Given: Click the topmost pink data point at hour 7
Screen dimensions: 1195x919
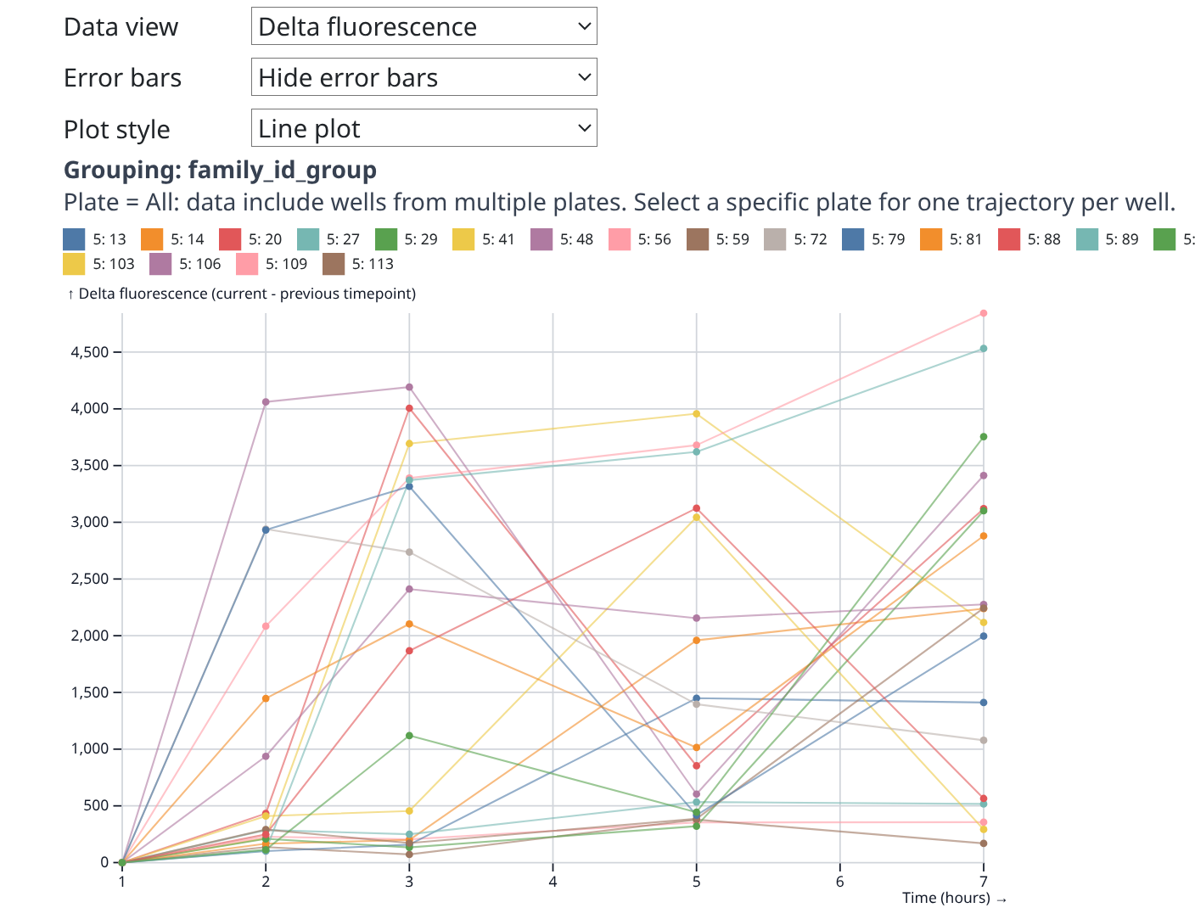Looking at the screenshot, I should [984, 313].
